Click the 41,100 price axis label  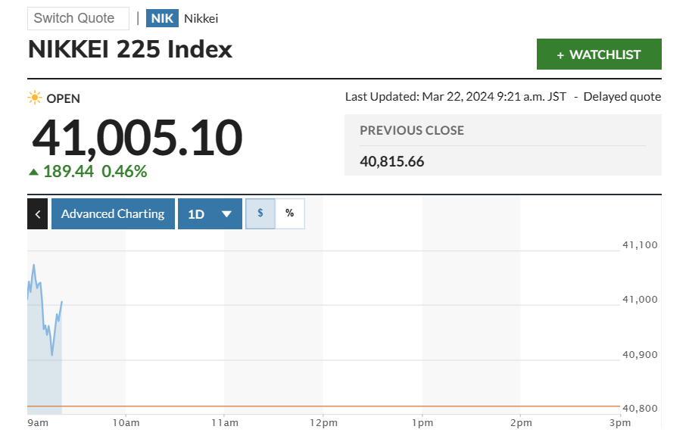tap(639, 245)
